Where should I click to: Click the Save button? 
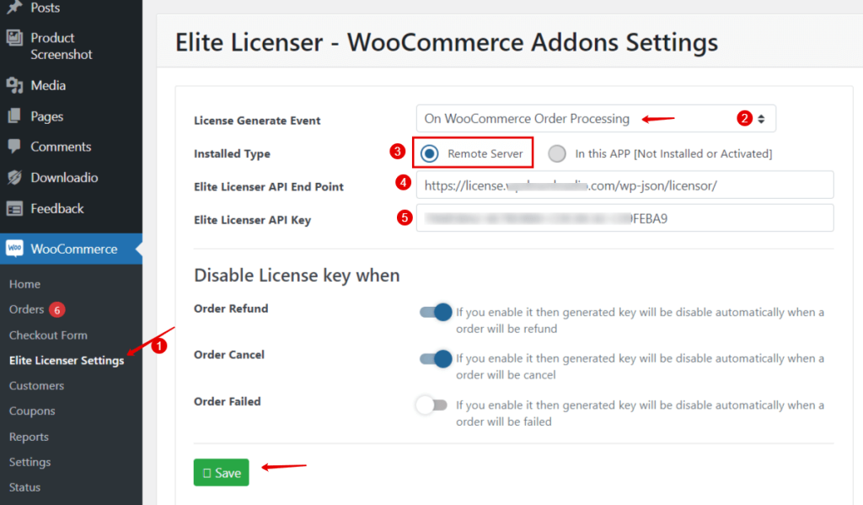coord(221,472)
